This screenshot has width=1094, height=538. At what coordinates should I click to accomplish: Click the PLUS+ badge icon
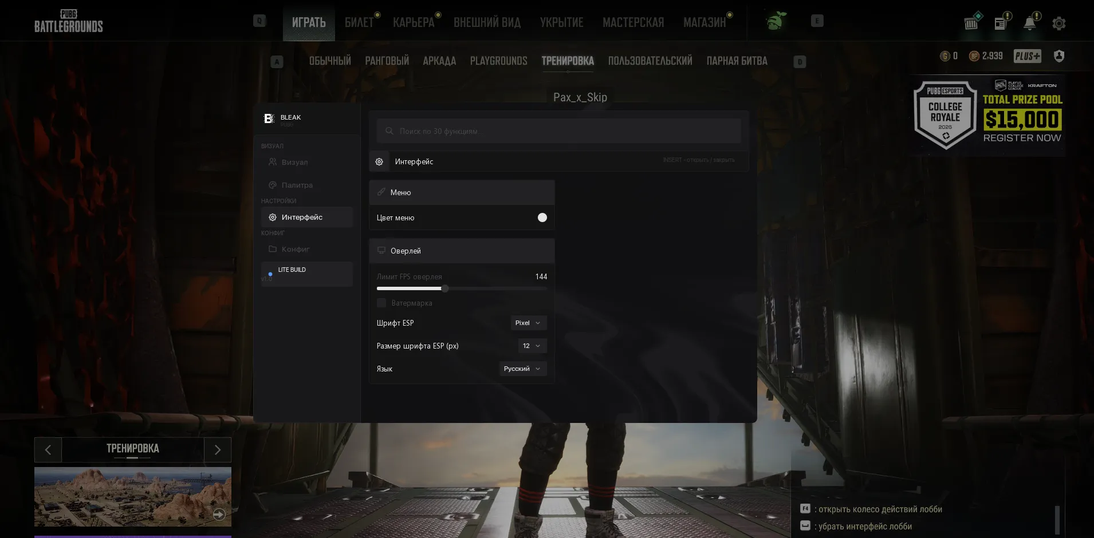1028,56
